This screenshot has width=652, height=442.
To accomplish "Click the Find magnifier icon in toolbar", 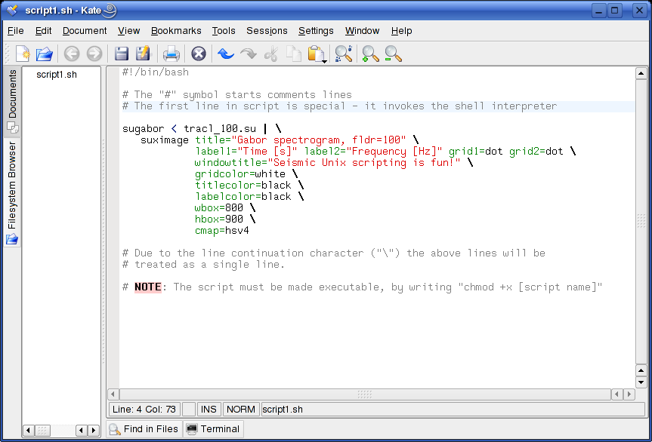I will (344, 54).
